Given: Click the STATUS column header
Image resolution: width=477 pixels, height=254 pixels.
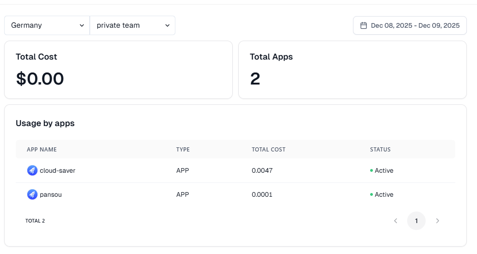Looking at the screenshot, I should coord(380,150).
